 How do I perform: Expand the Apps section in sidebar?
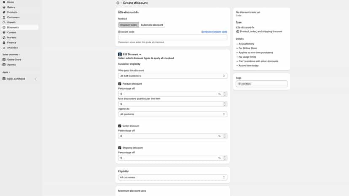click(9, 72)
